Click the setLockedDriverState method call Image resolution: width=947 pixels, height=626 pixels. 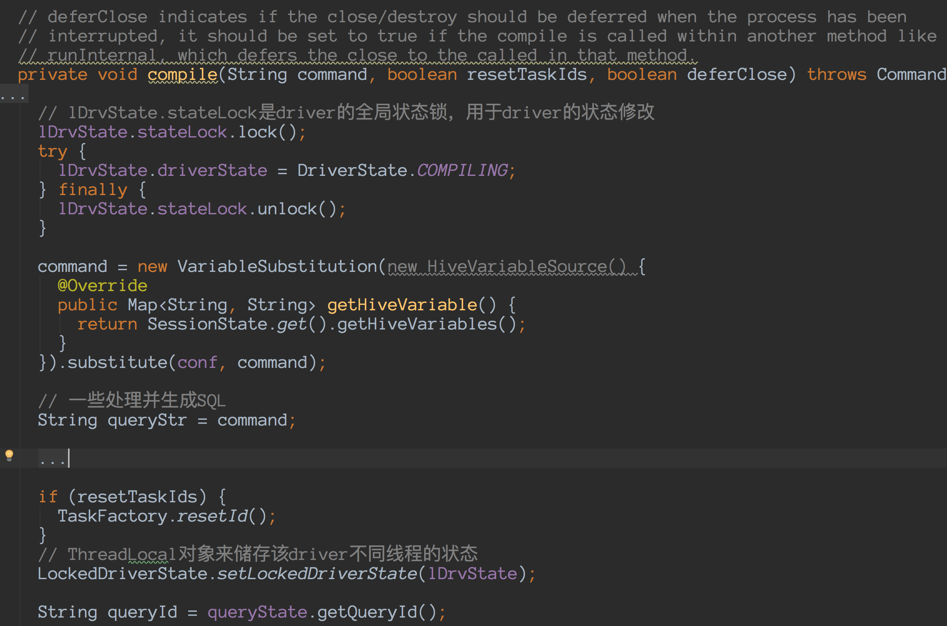[x=317, y=574]
